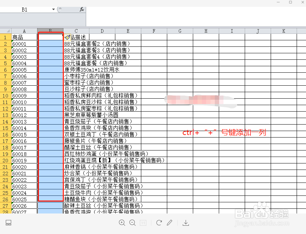
Task: Click cell 60019
Action: tap(24, 160)
